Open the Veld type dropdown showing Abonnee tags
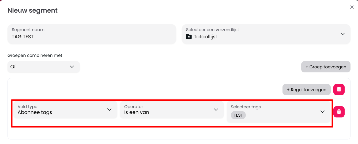The height and width of the screenshot is (144, 358). click(x=62, y=110)
